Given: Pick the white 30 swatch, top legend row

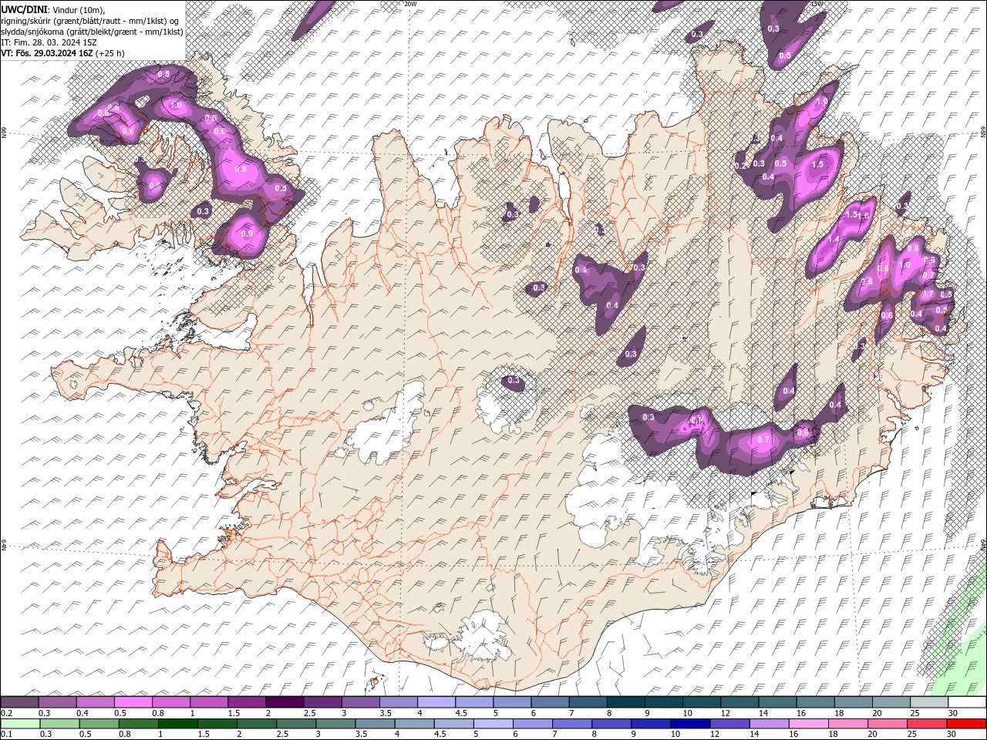Looking at the screenshot, I should [x=966, y=702].
